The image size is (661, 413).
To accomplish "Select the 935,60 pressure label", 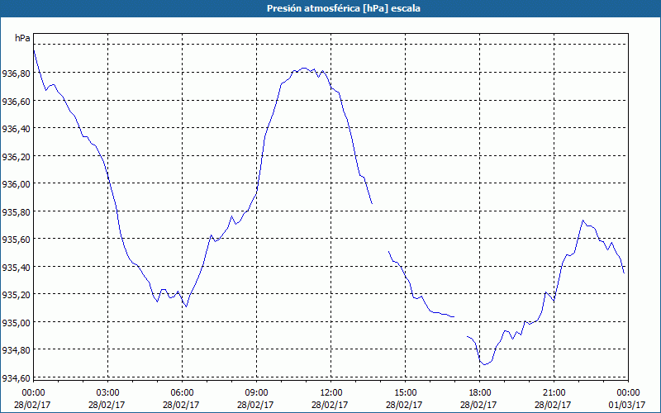I will (x=17, y=239).
